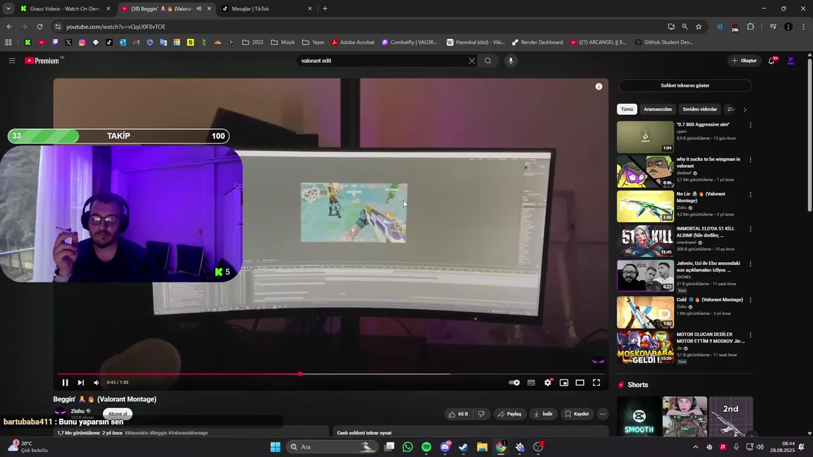Go to YouTube Premium home logo
The image size is (813, 457).
[x=42, y=61]
